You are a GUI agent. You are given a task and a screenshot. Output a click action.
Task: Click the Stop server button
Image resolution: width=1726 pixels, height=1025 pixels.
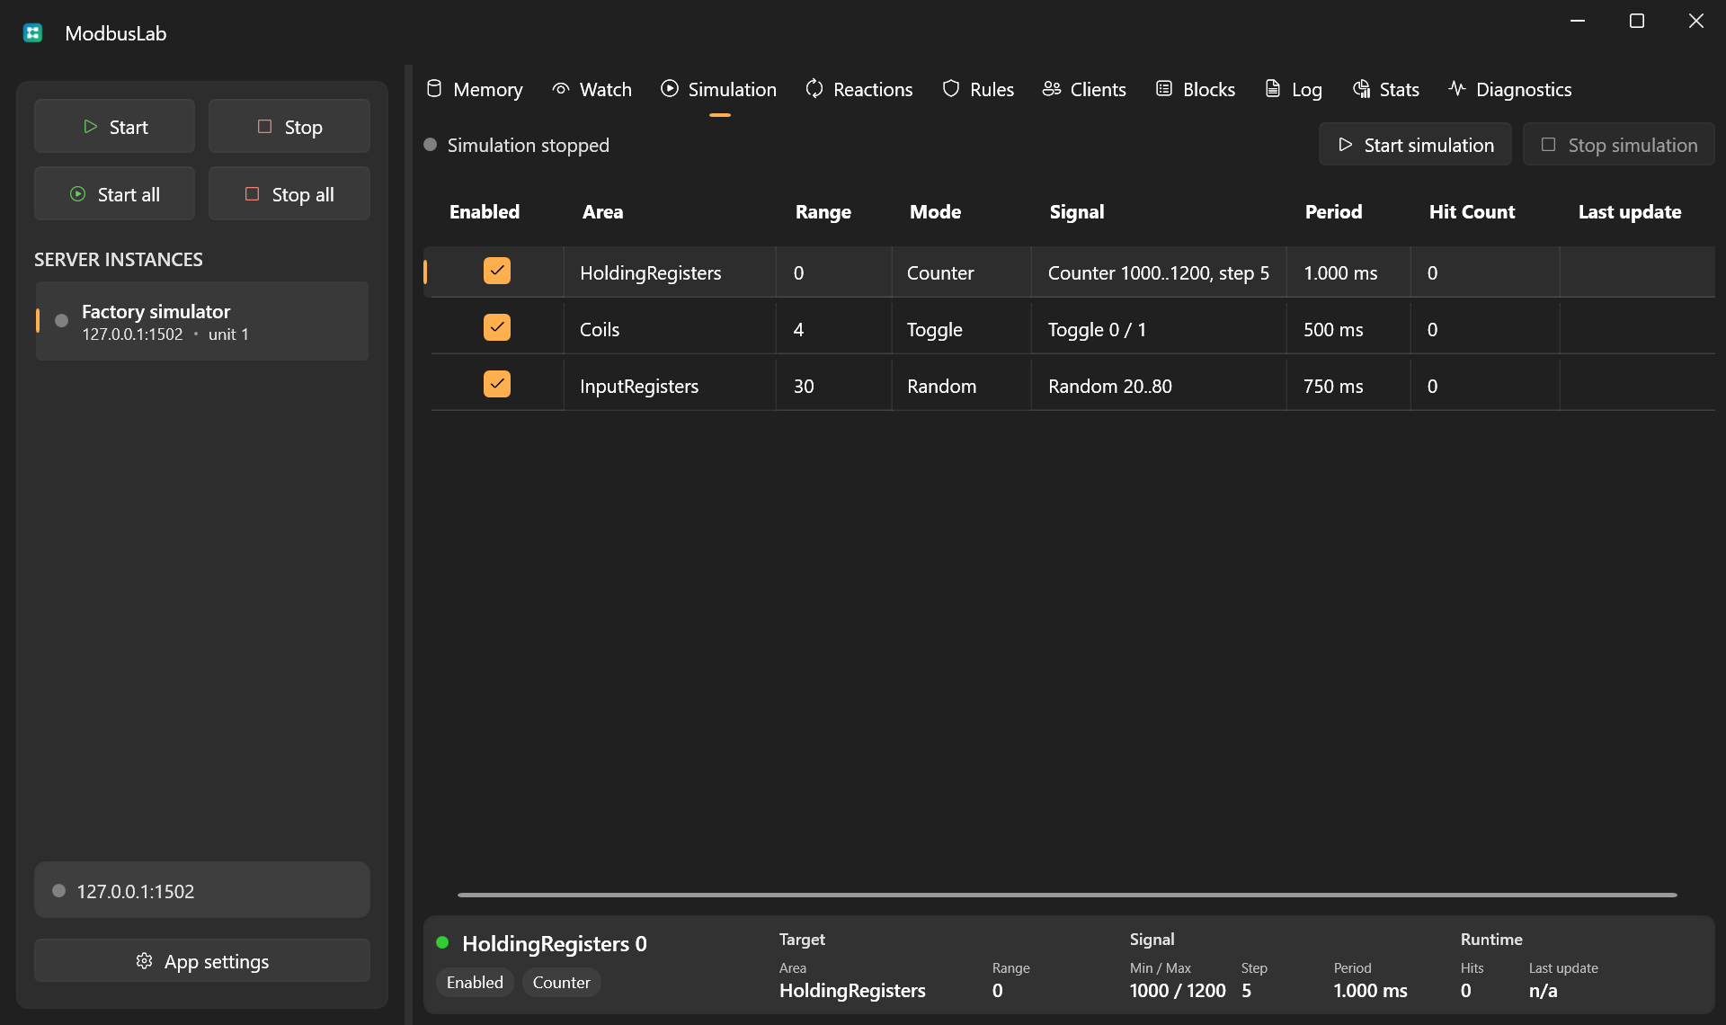point(289,127)
